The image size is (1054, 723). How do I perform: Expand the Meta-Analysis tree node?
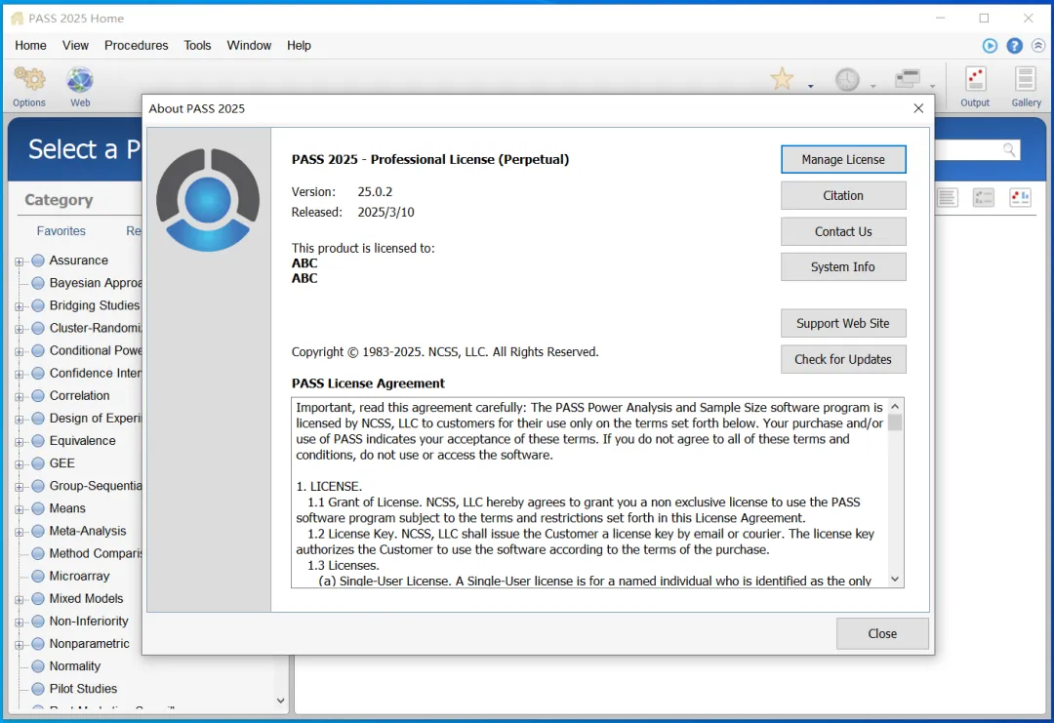[20, 532]
